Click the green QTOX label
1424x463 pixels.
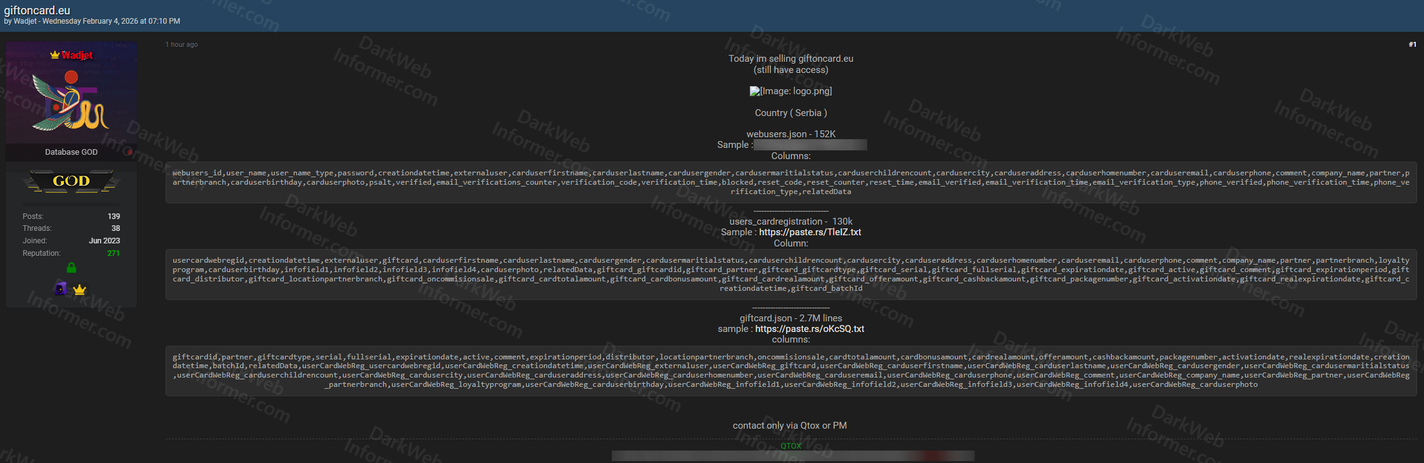click(790, 446)
